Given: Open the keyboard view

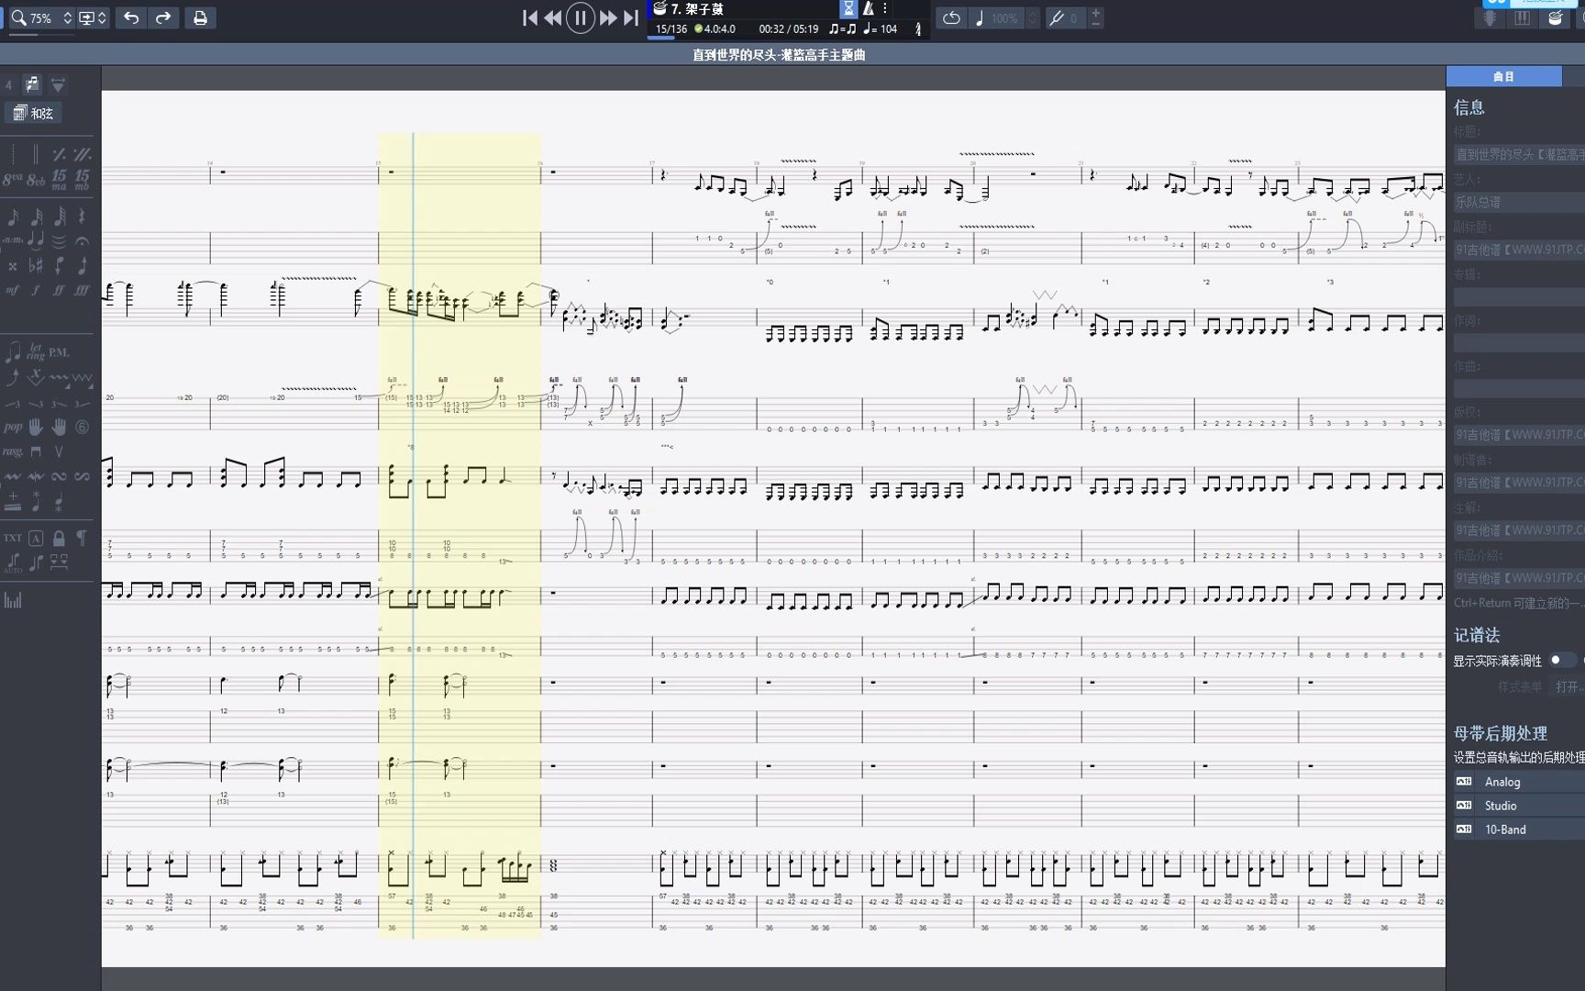Looking at the screenshot, I should (x=1523, y=17).
